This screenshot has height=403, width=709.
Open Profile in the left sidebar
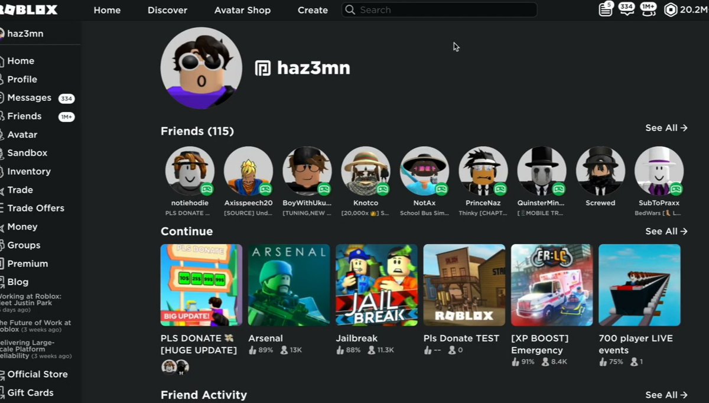point(19,79)
